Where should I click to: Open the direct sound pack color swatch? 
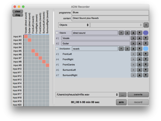click(x=146, y=33)
